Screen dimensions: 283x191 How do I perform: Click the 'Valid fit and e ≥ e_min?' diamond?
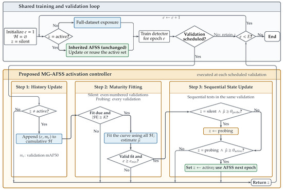coord(131,159)
